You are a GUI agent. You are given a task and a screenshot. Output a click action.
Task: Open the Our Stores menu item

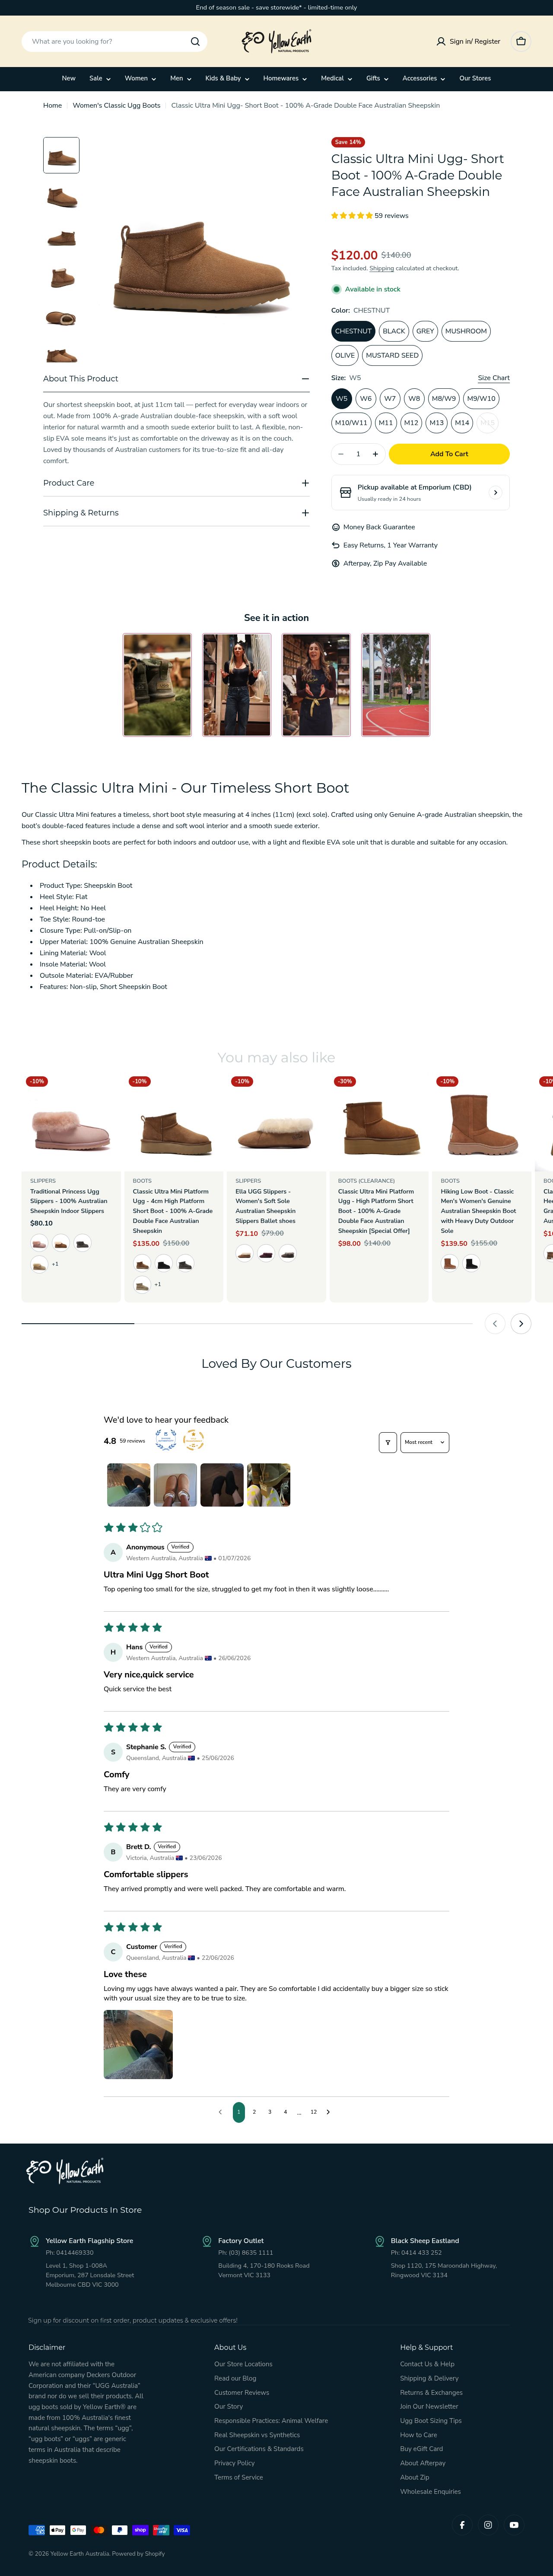point(475,78)
